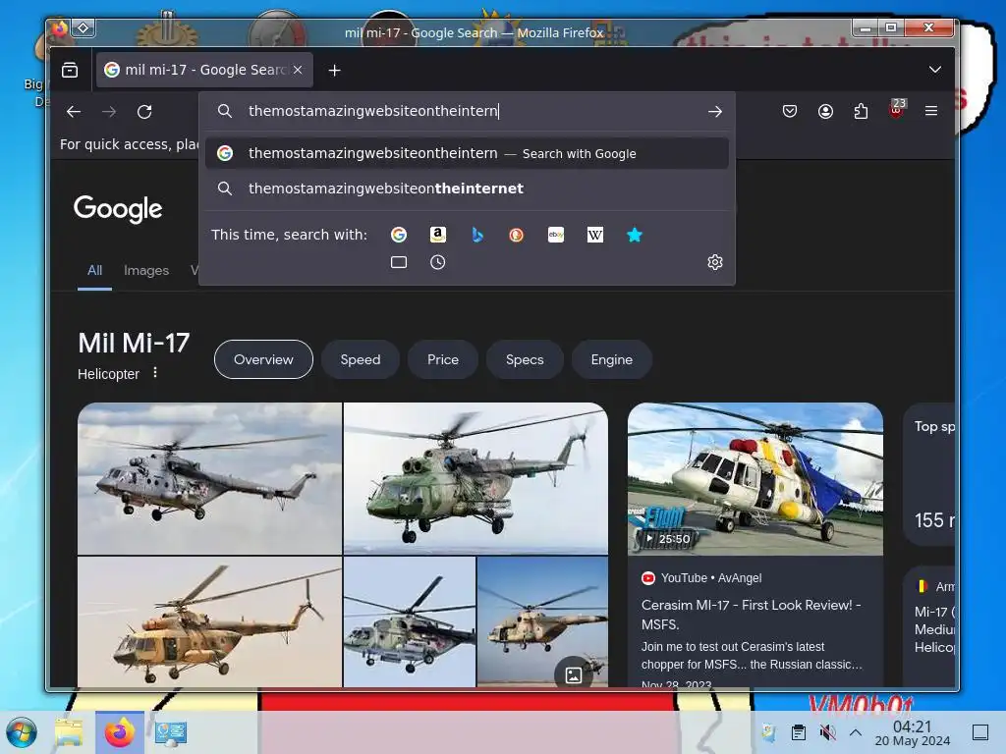Select 'themostamazingwebsiteontheintern — Search with Google' suggestion
The height and width of the screenshot is (754, 1006).
pyautogui.click(x=467, y=153)
